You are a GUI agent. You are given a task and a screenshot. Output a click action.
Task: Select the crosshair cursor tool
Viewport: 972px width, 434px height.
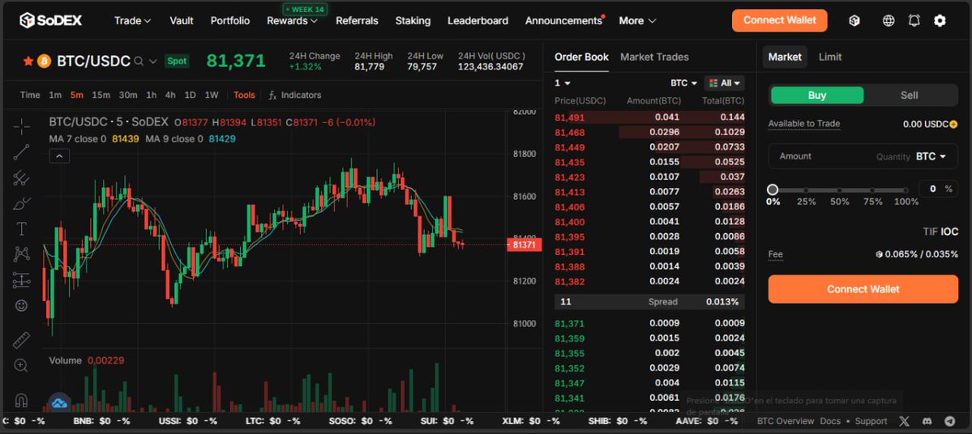[x=22, y=126]
